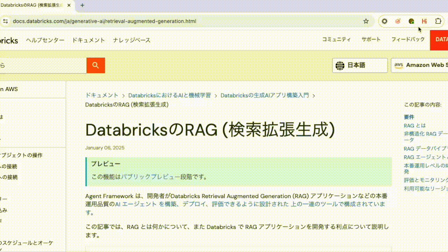This screenshot has height=252, width=448.
Task: Click inside the browser address bar
Action: click(175, 21)
